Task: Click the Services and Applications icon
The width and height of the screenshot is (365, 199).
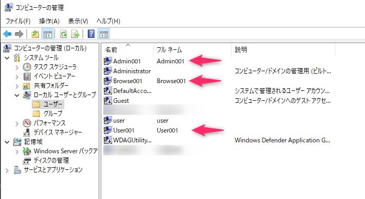Action: pyautogui.click(x=18, y=170)
